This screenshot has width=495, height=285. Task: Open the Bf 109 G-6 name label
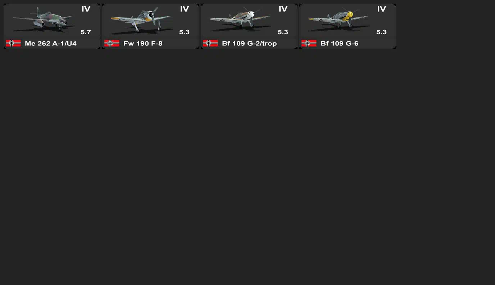pyautogui.click(x=339, y=44)
